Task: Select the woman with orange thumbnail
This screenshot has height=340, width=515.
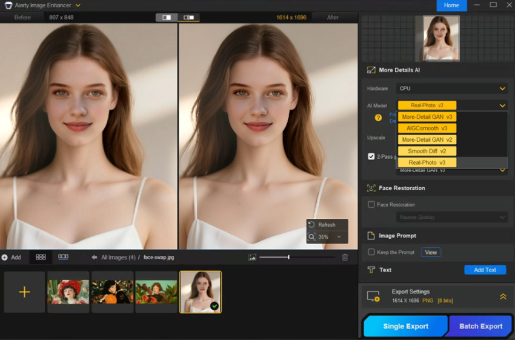Action: 112,292
